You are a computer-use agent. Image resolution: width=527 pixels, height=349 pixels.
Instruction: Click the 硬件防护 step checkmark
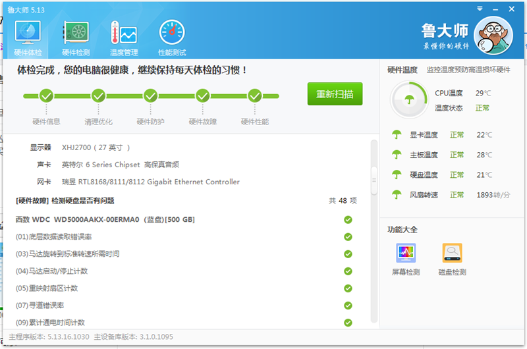[x=151, y=96]
